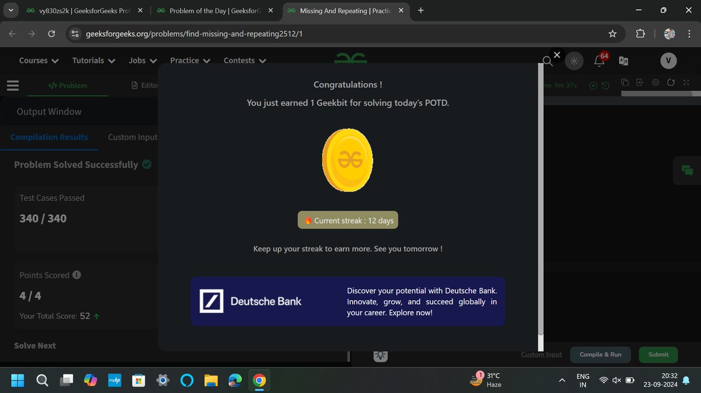701x393 pixels.
Task: Click the Submit button
Action: coord(658,354)
